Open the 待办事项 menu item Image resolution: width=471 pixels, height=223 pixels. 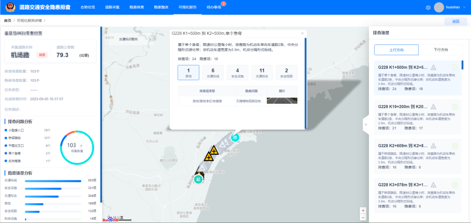214,7
